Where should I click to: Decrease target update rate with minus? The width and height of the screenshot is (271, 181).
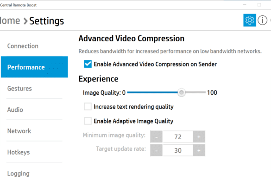click(156, 150)
